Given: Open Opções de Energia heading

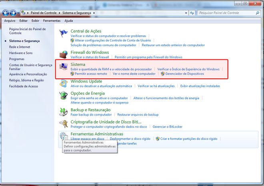Looking at the screenshot, I should pos(88,93).
